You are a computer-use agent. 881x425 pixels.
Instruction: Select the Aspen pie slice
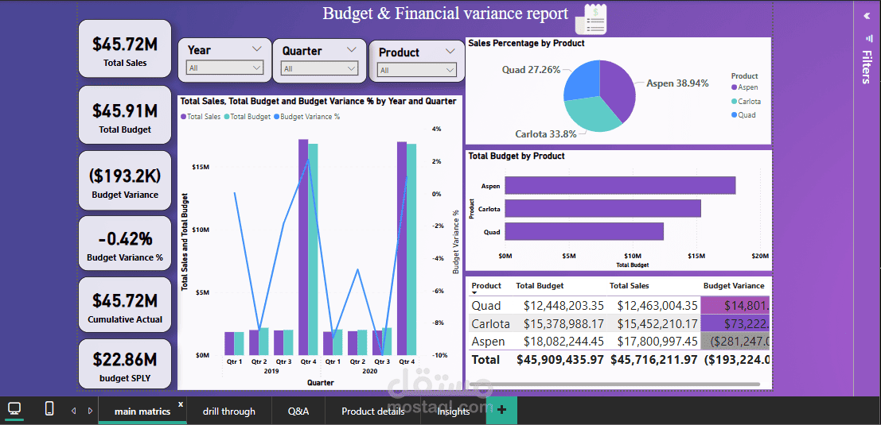tap(617, 89)
